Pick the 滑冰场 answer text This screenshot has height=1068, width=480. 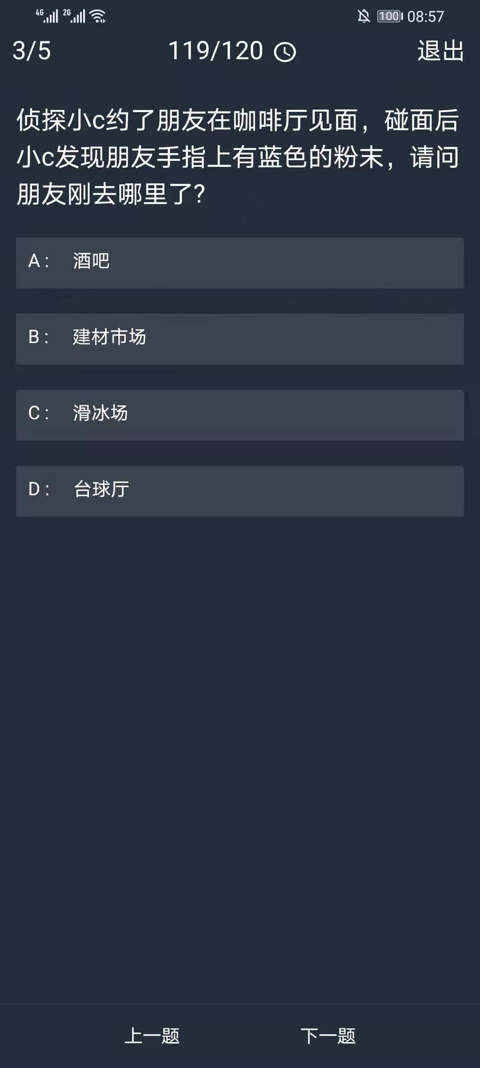pyautogui.click(x=100, y=413)
